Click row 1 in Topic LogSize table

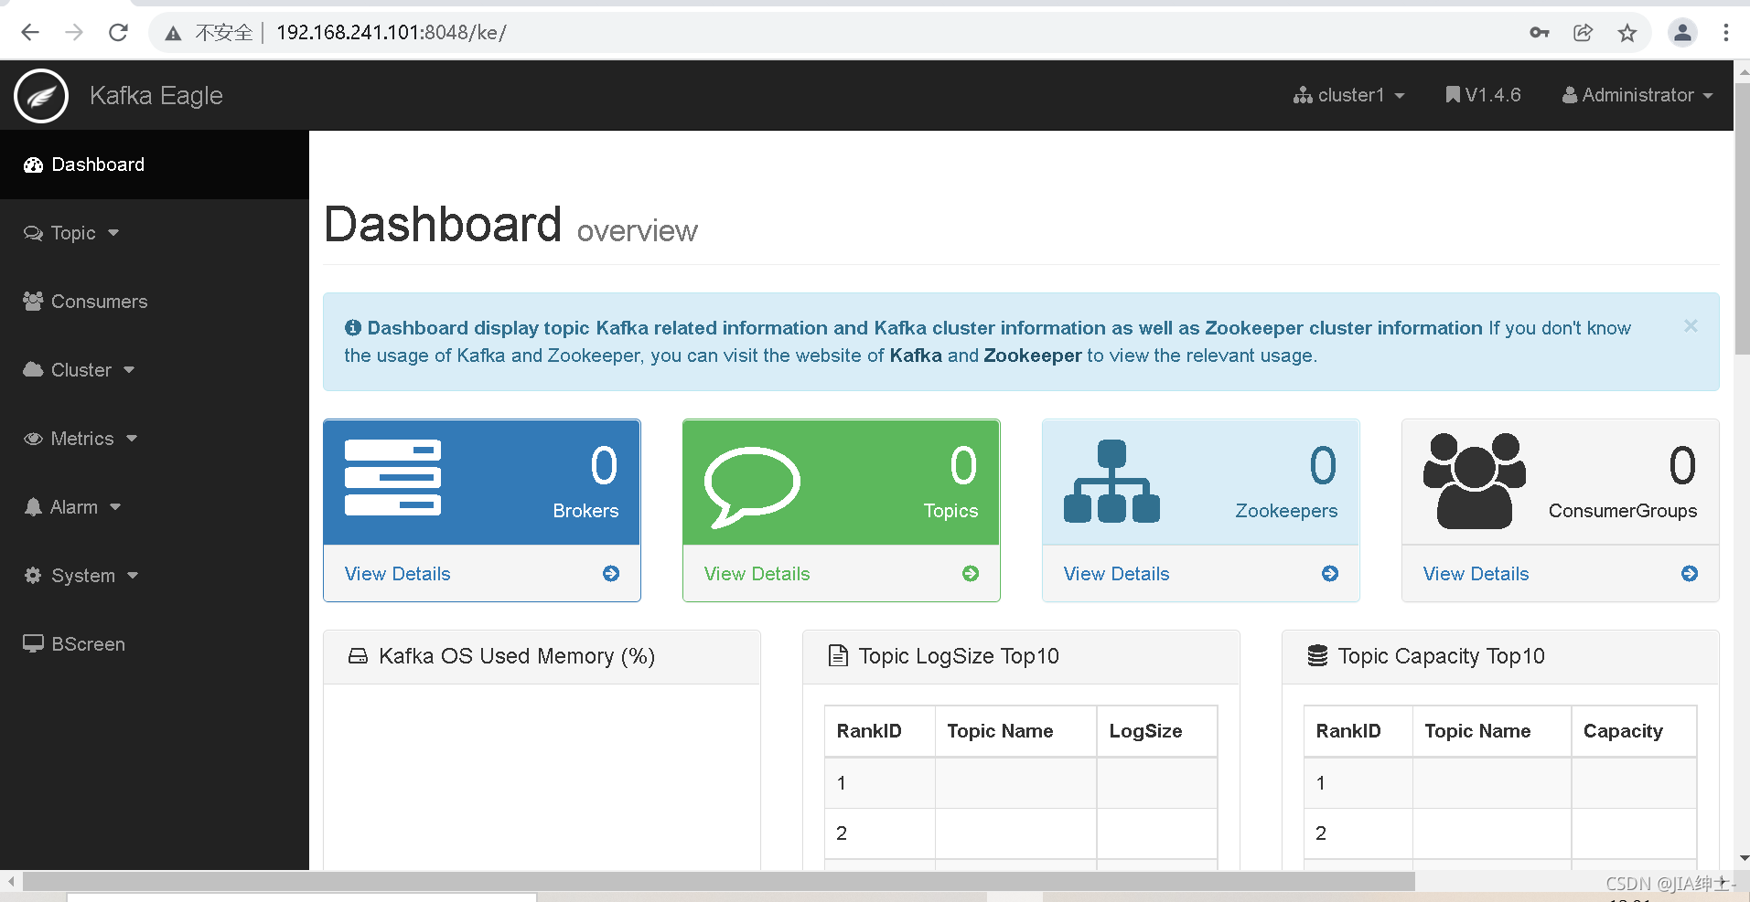[x=1021, y=783]
